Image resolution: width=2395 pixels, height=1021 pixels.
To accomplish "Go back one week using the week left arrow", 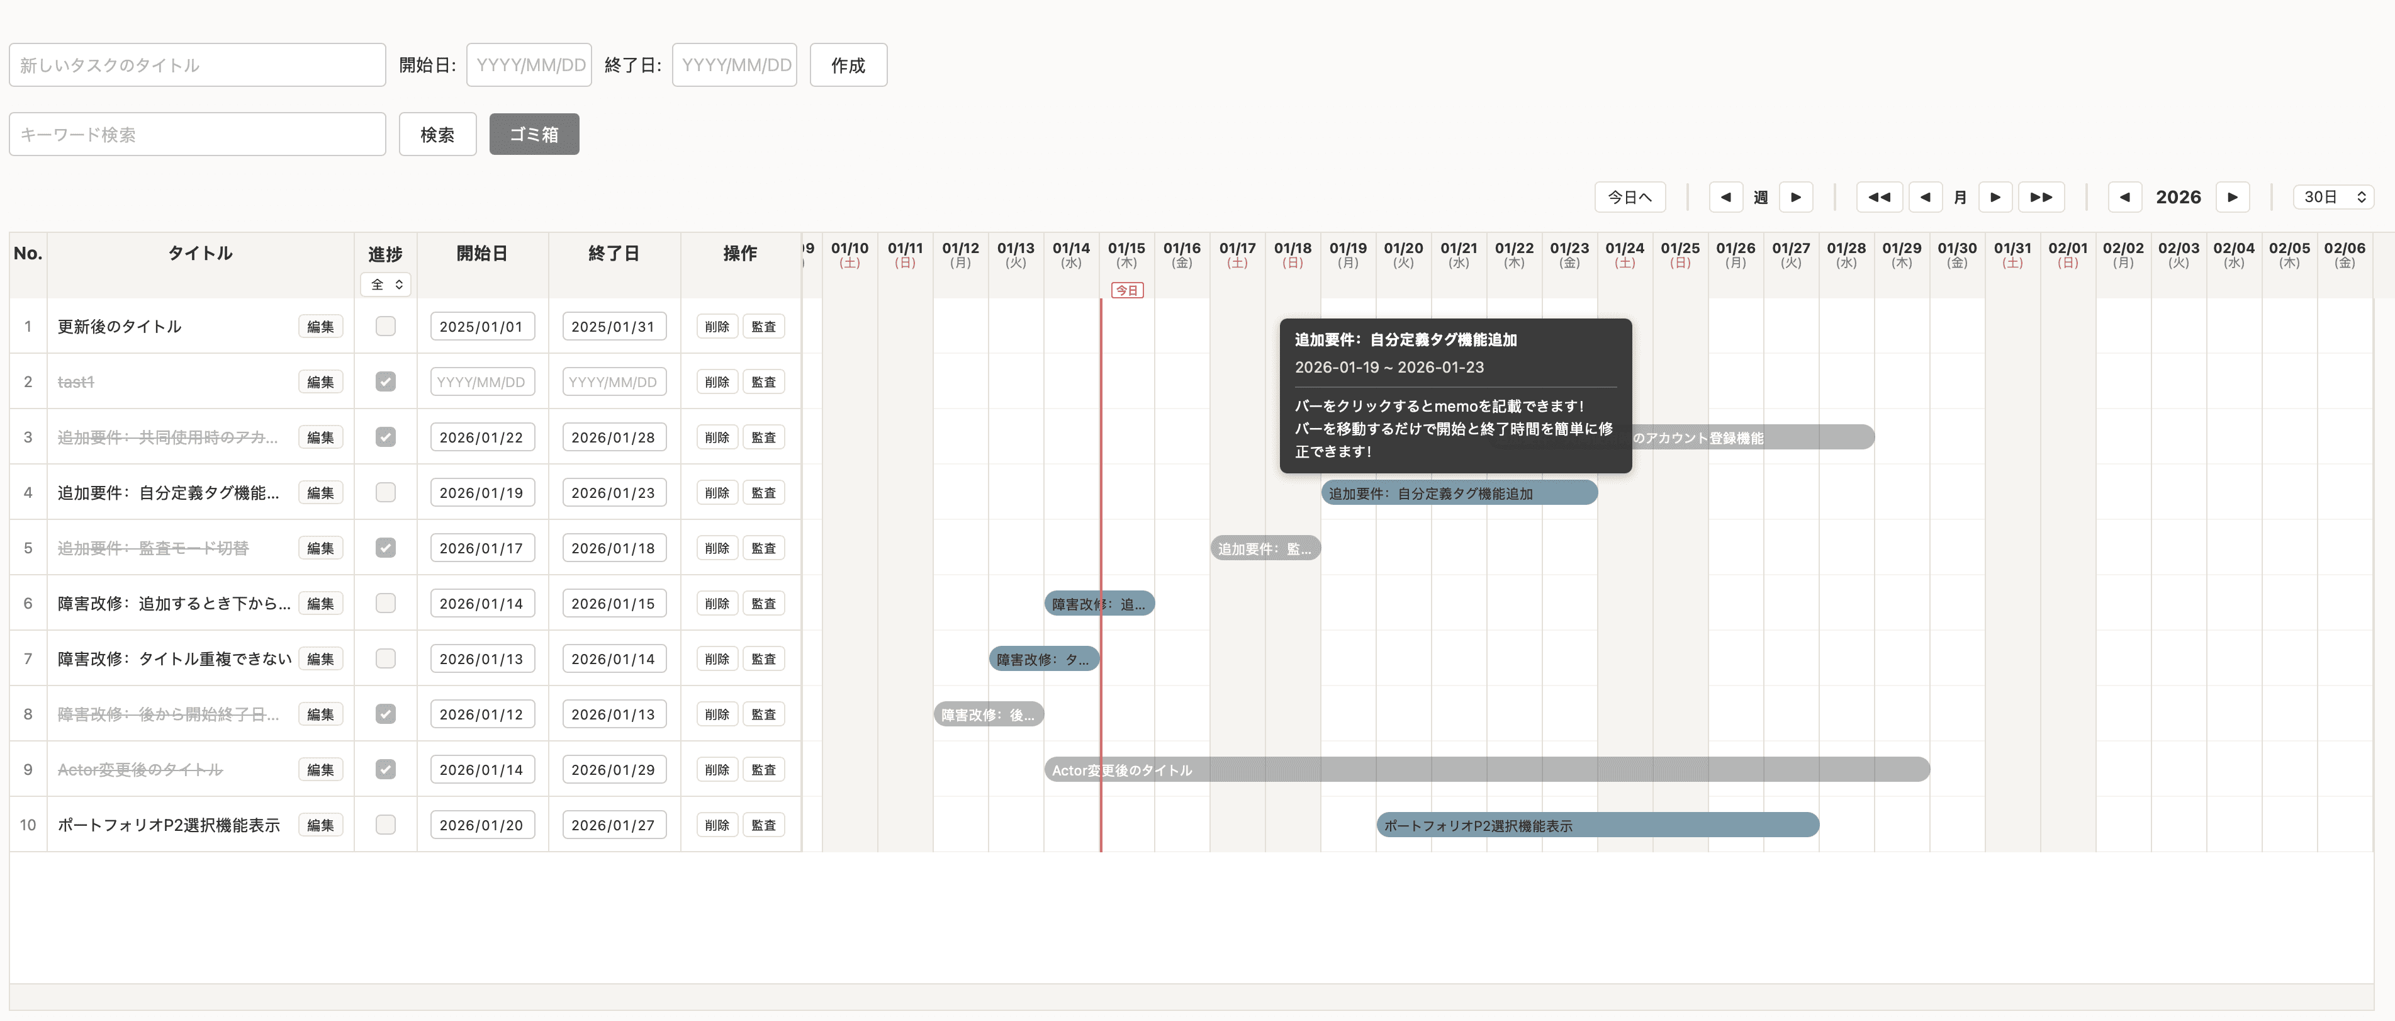I will coord(1725,197).
